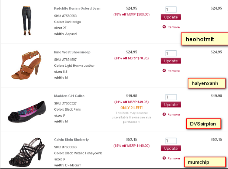Edit quantity field for Calvin Klein Kimberly

[171, 141]
